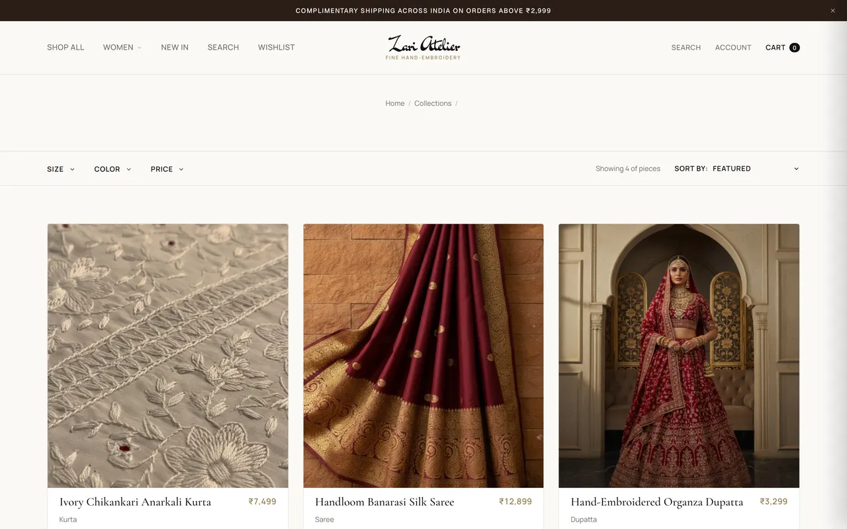Screen dimensions: 847x529
Task: Open the Cart
Action: (782, 48)
